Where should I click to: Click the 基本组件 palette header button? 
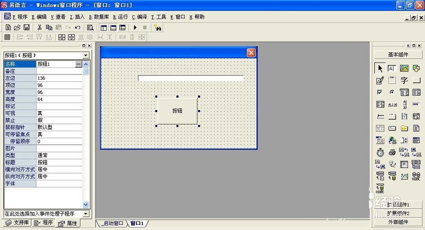point(398,55)
